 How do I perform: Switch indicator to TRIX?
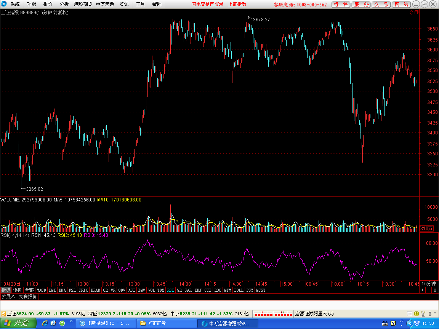tap(83, 290)
